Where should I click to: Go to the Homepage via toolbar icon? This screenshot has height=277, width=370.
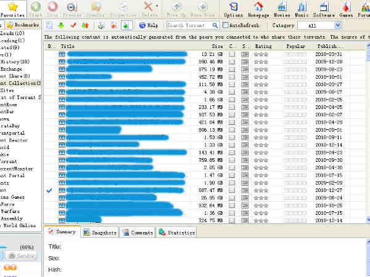[x=258, y=9]
